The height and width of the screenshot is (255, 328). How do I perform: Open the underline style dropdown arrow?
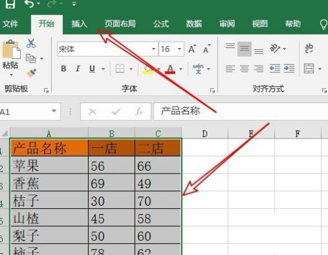coord(103,69)
